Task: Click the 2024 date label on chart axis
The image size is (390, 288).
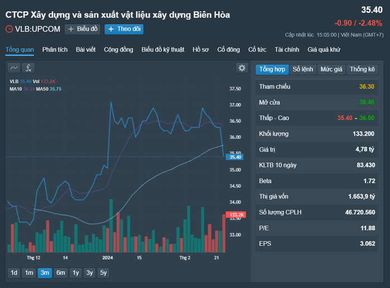Action: pyautogui.click(x=107, y=258)
